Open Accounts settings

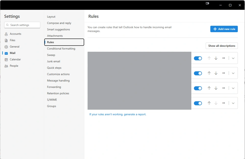[15, 34]
